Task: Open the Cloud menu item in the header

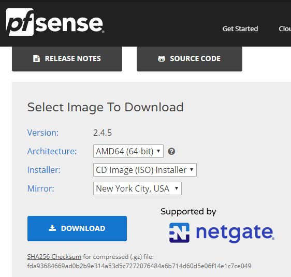Action: 285,29
